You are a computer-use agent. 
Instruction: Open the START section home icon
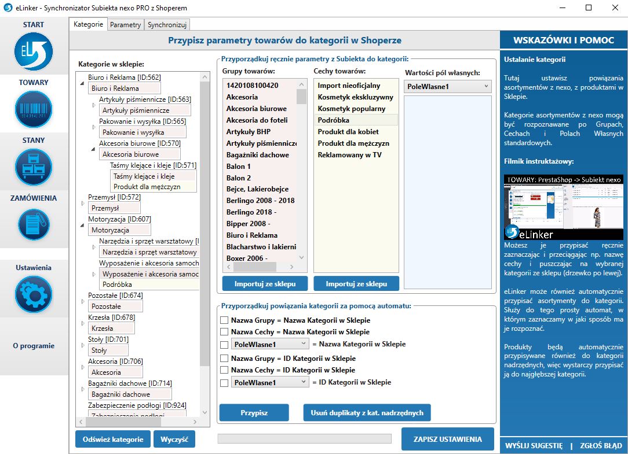click(34, 52)
